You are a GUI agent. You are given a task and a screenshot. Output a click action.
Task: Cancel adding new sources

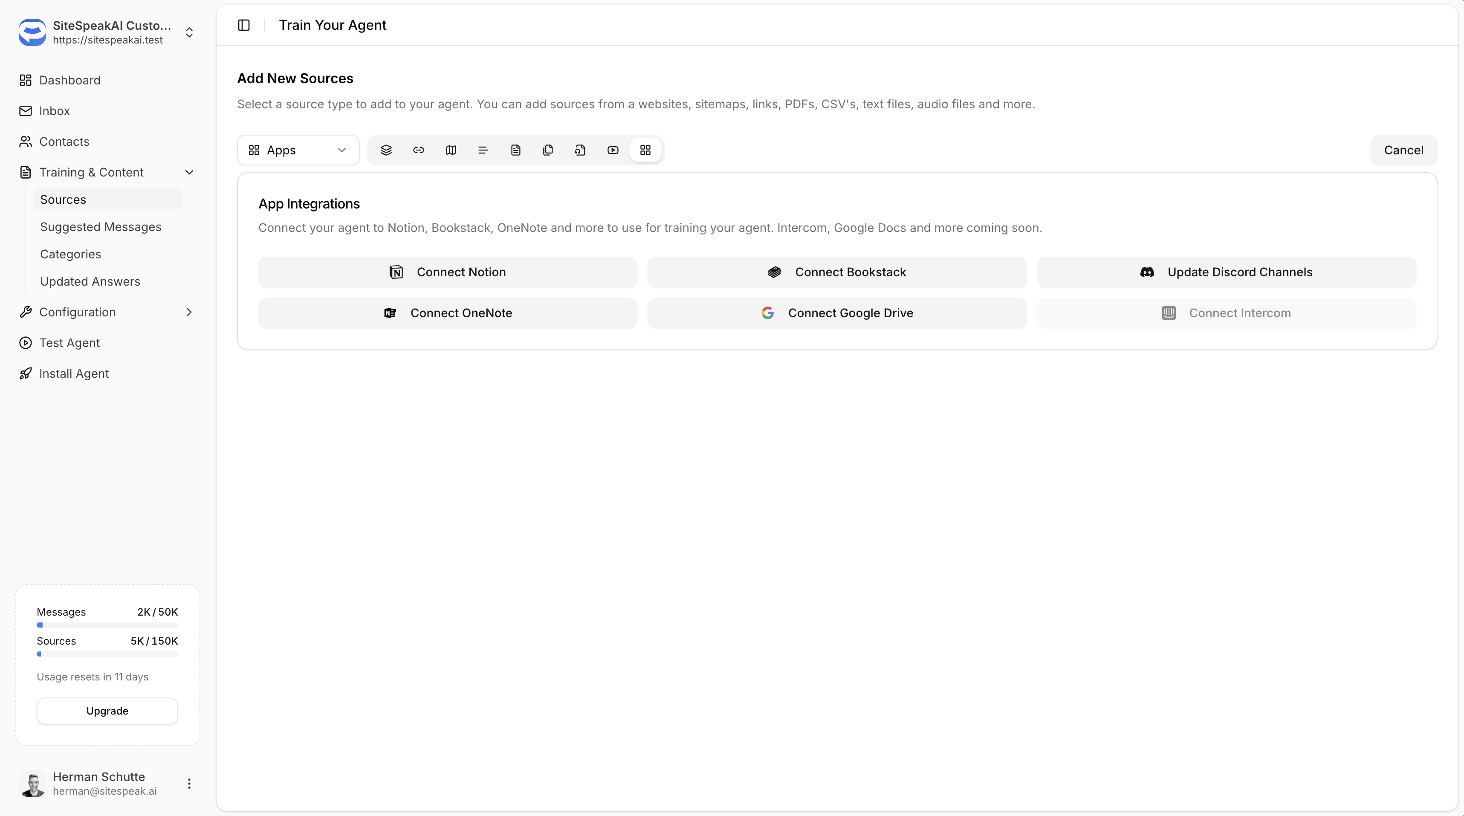click(x=1404, y=150)
